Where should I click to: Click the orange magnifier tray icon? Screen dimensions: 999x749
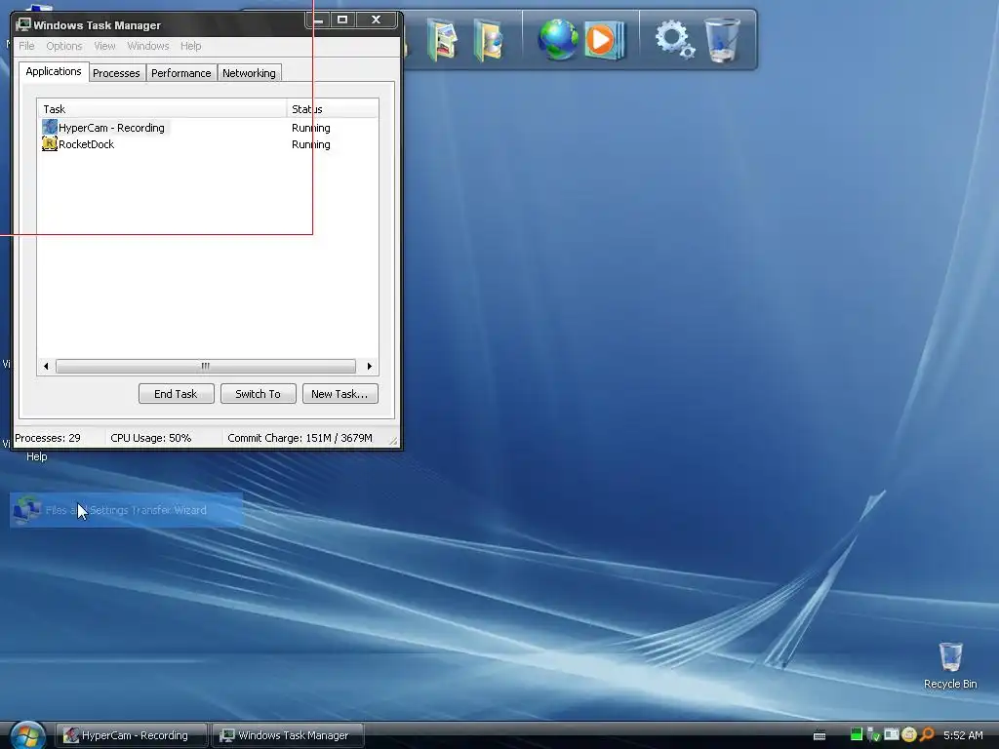click(x=927, y=735)
